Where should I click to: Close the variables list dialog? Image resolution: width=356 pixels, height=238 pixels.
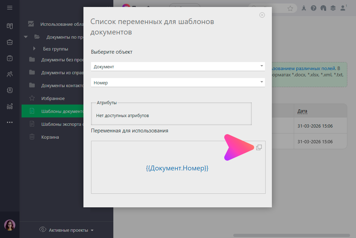click(x=262, y=15)
